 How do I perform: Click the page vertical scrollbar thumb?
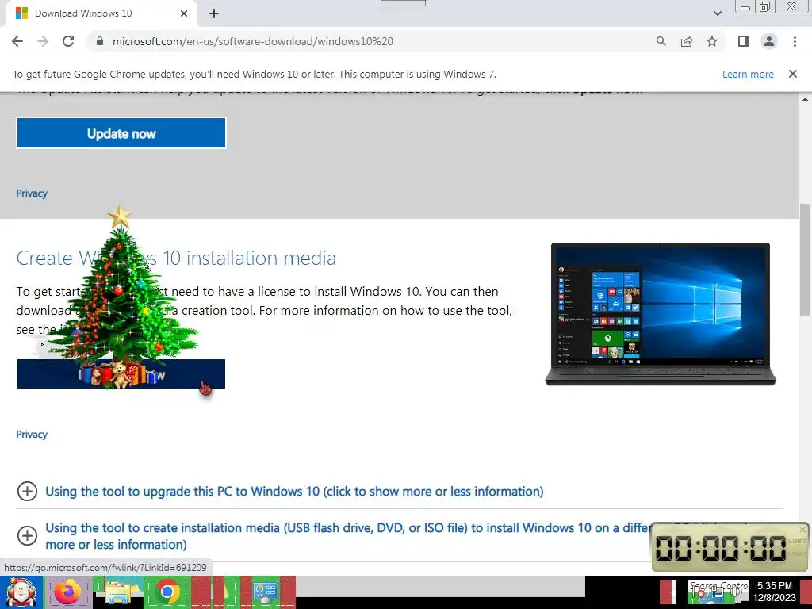(x=805, y=259)
